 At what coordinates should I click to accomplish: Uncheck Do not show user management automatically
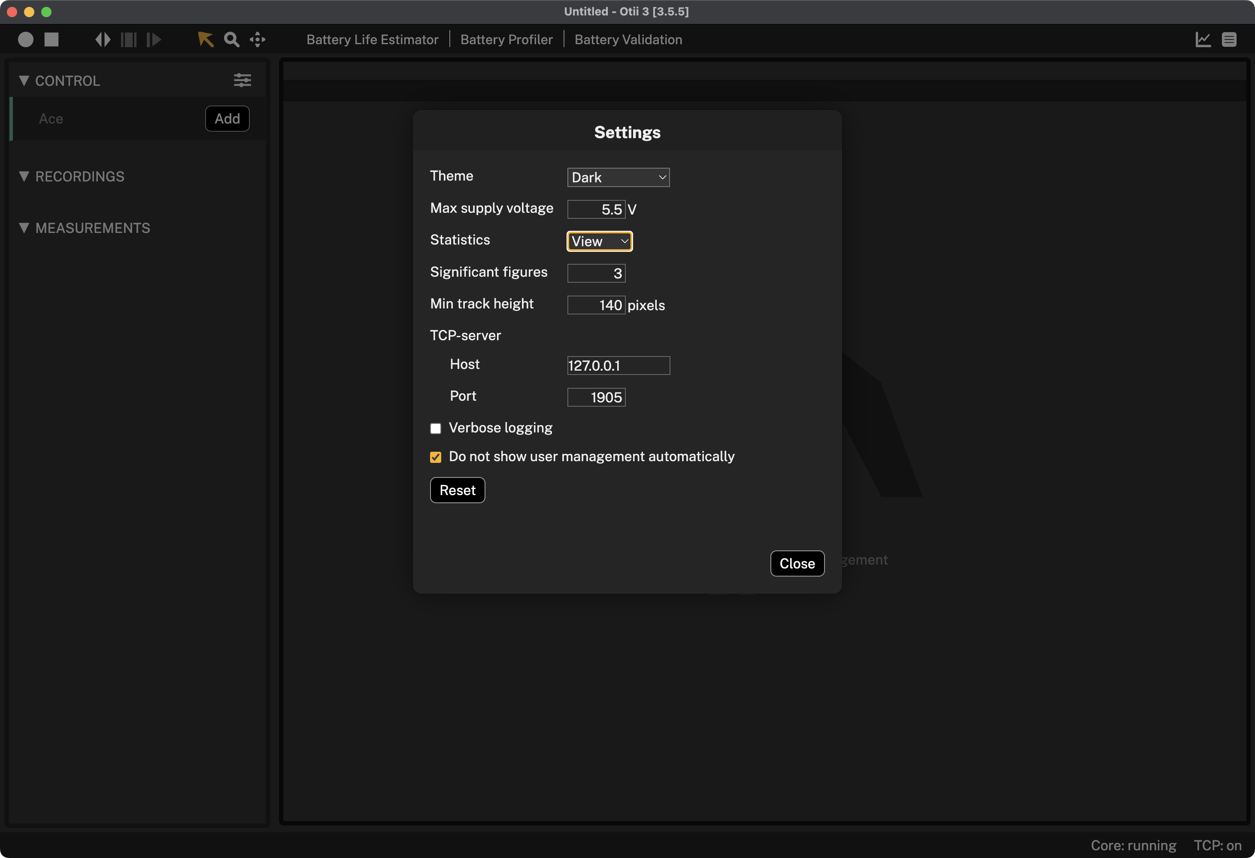435,457
